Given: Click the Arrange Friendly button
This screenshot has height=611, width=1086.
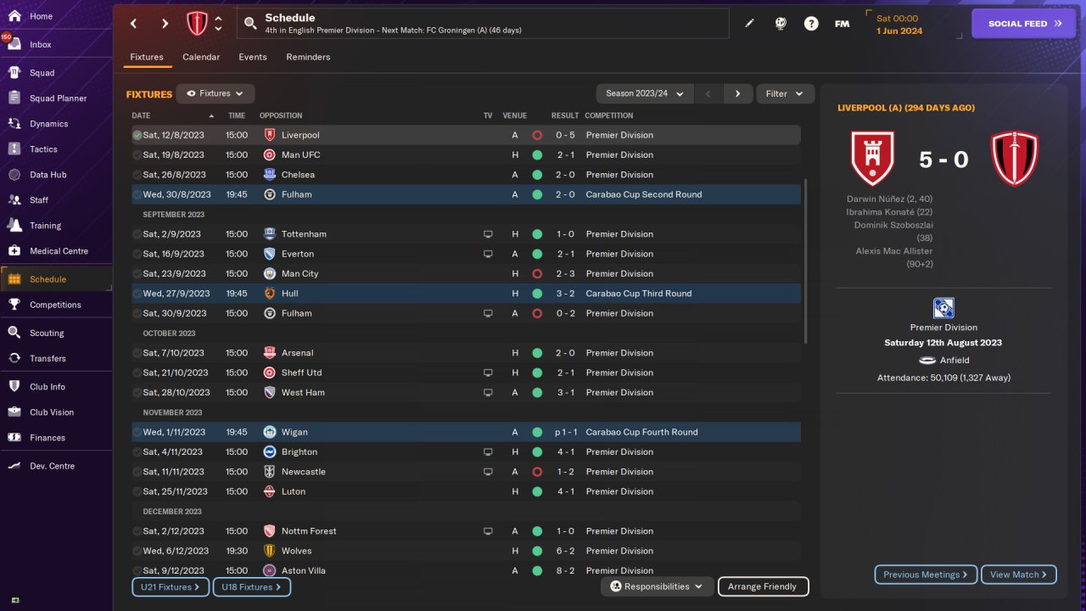Looking at the screenshot, I should tap(764, 586).
